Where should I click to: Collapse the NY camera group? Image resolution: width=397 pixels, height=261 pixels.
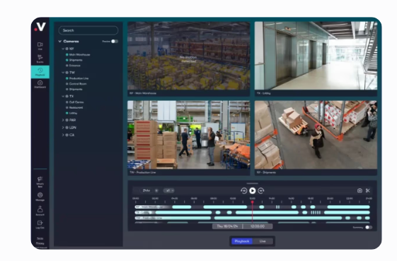click(x=63, y=49)
